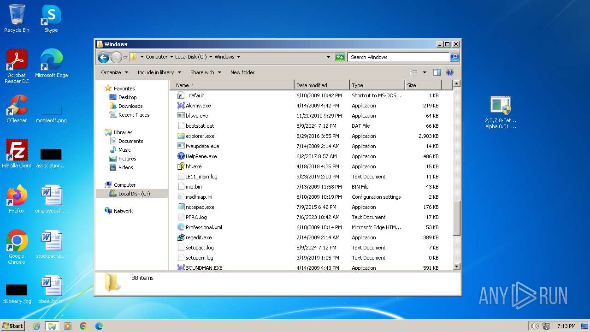The height and width of the screenshot is (332, 590).
Task: Open Recycle Bin on the desktop
Action: (17, 18)
